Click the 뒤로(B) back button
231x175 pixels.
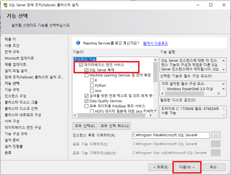point(161,167)
